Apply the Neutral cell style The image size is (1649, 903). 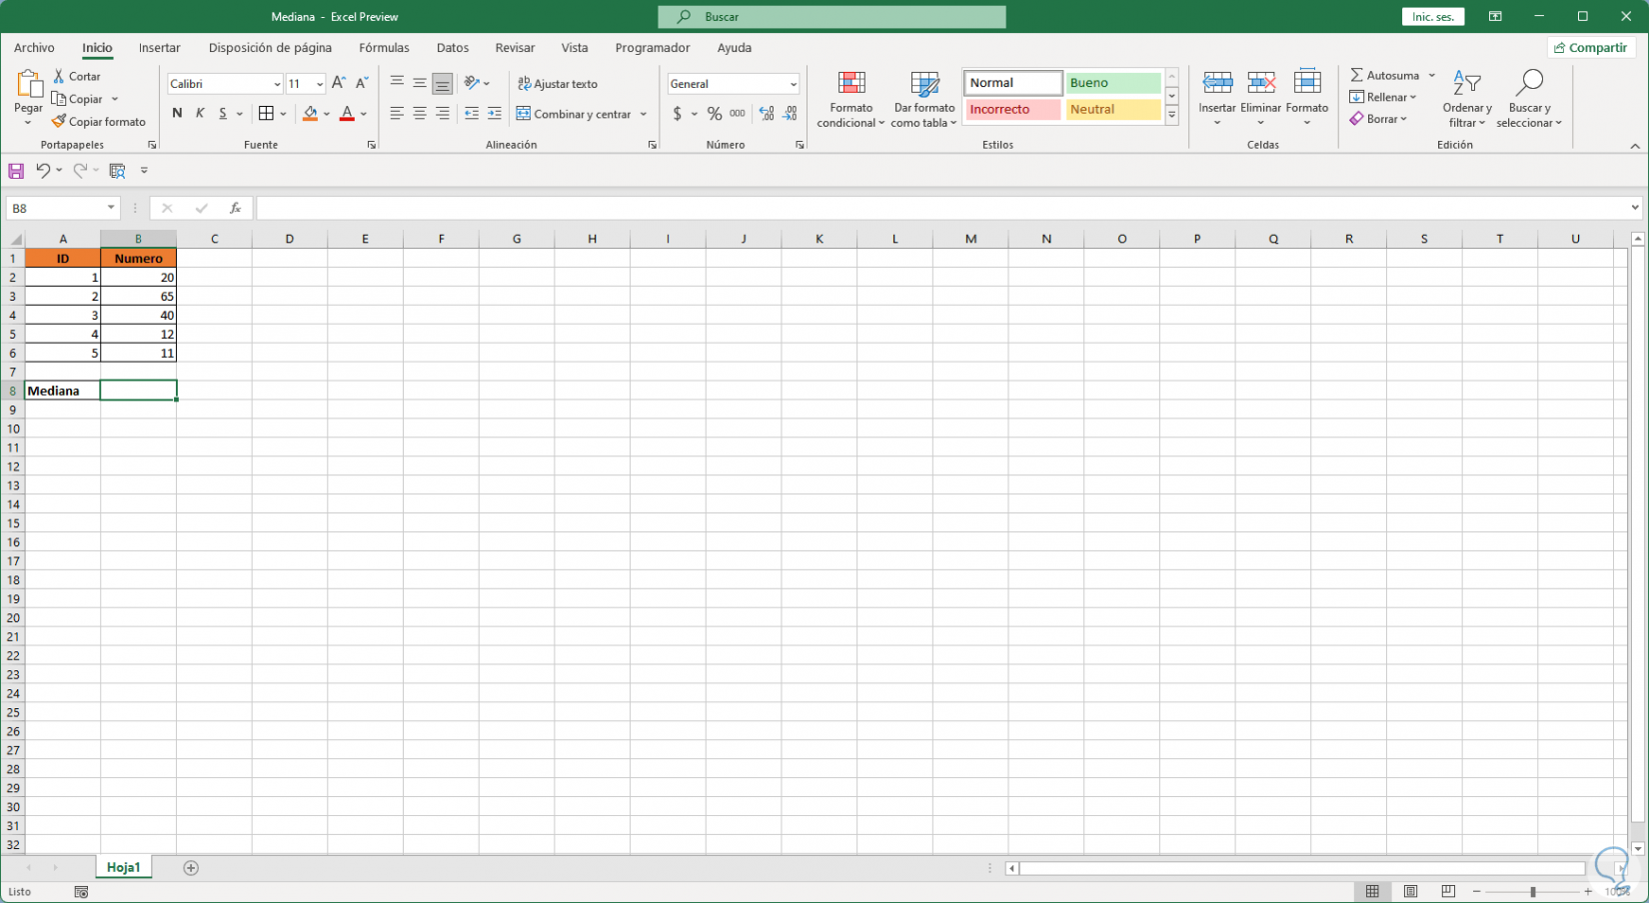click(x=1112, y=109)
